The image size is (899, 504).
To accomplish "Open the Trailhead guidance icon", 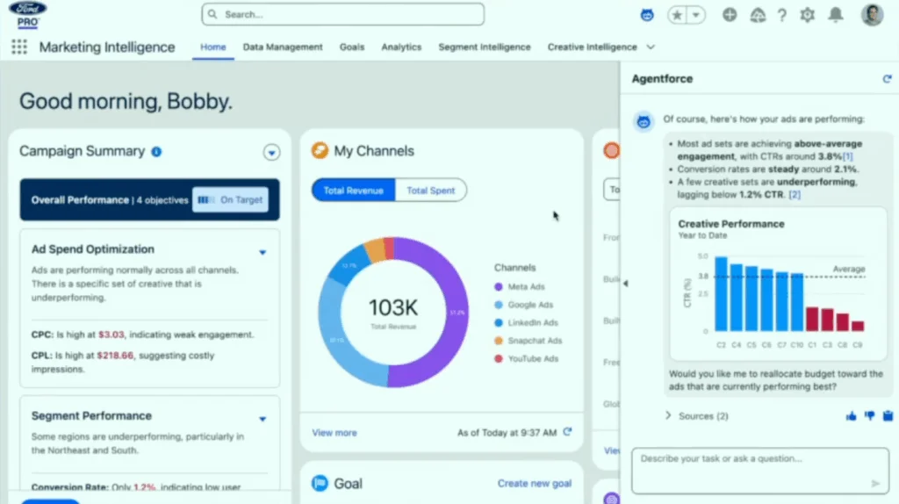I will pyautogui.click(x=758, y=15).
